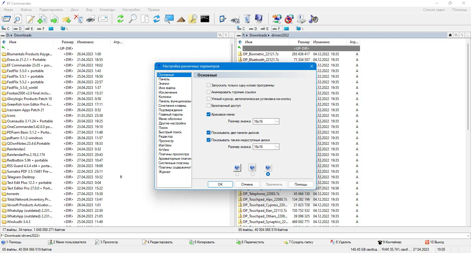Image resolution: width=471 pixels, height=253 pixels.
Task: Open the 'Диск' menu
Action: point(74,10)
